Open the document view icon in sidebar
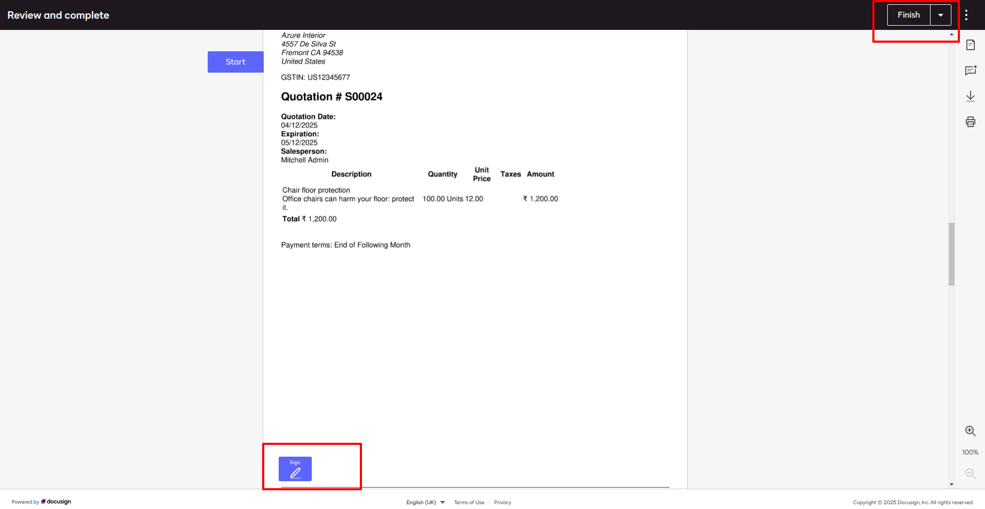The image size is (985, 509). (x=971, y=45)
